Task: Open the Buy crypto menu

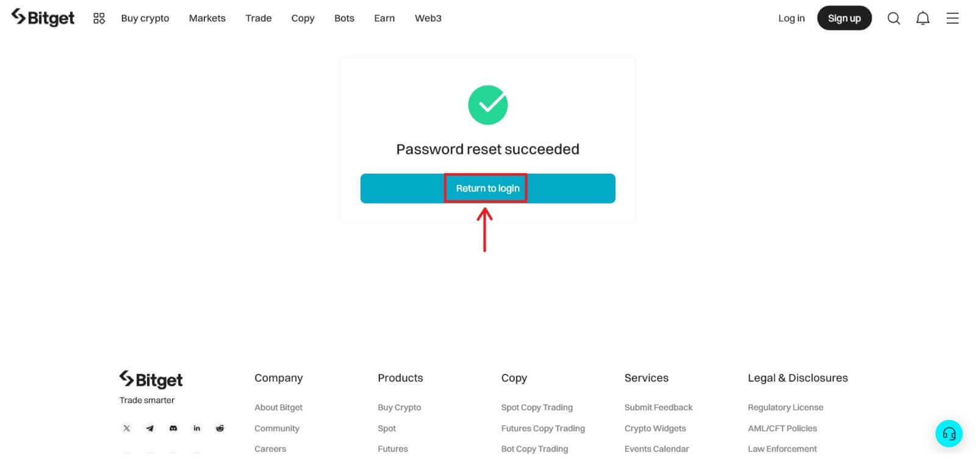Action: coord(145,18)
